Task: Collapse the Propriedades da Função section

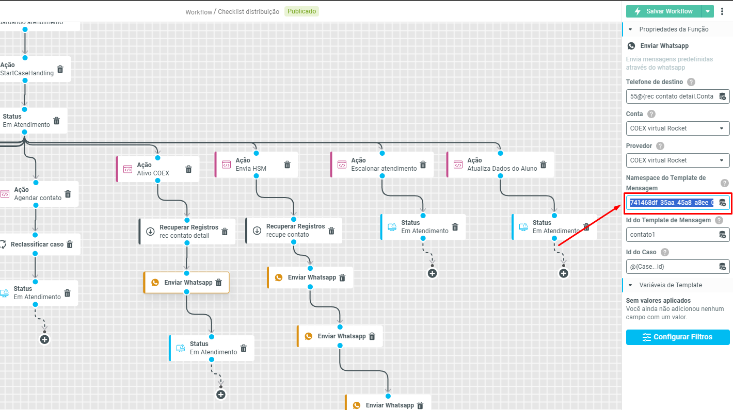Action: (630, 29)
